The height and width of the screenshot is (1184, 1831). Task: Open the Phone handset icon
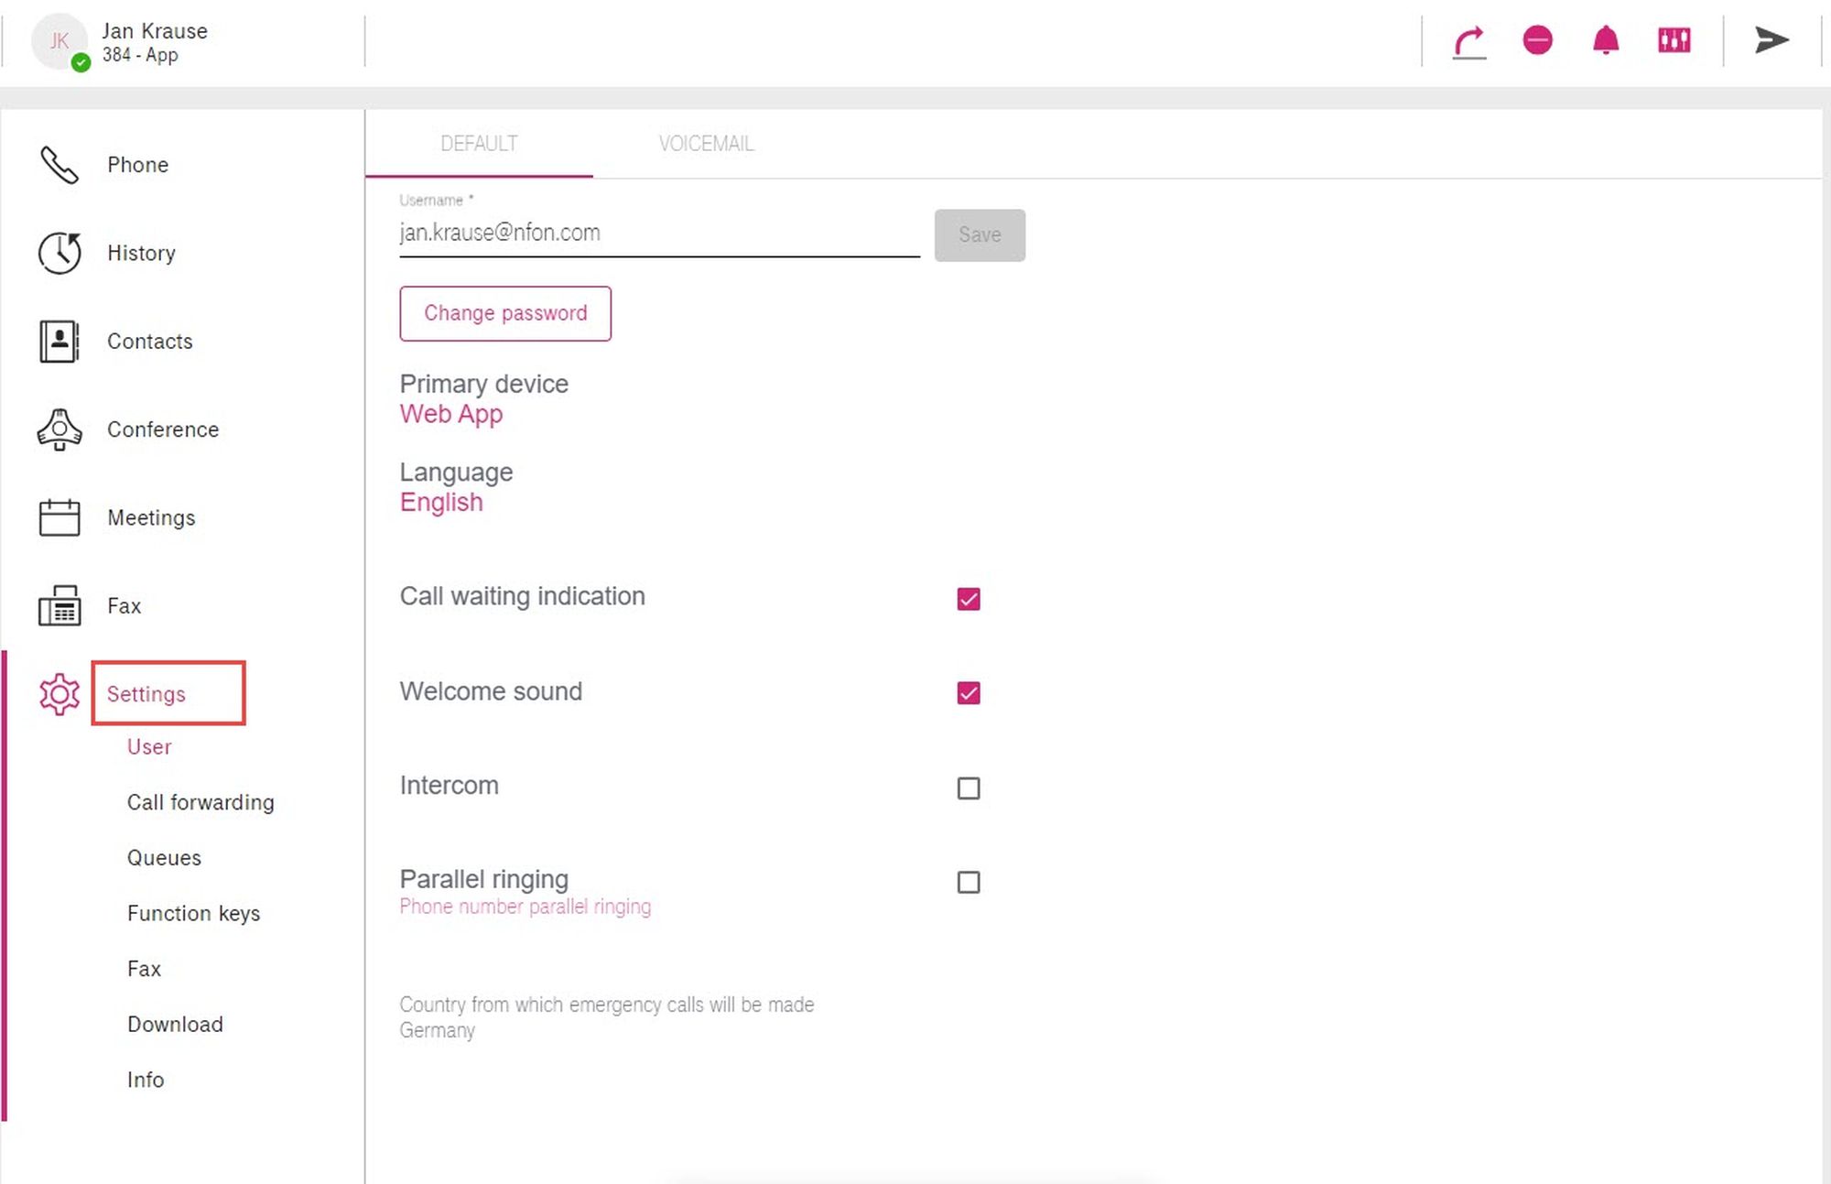[x=60, y=165]
